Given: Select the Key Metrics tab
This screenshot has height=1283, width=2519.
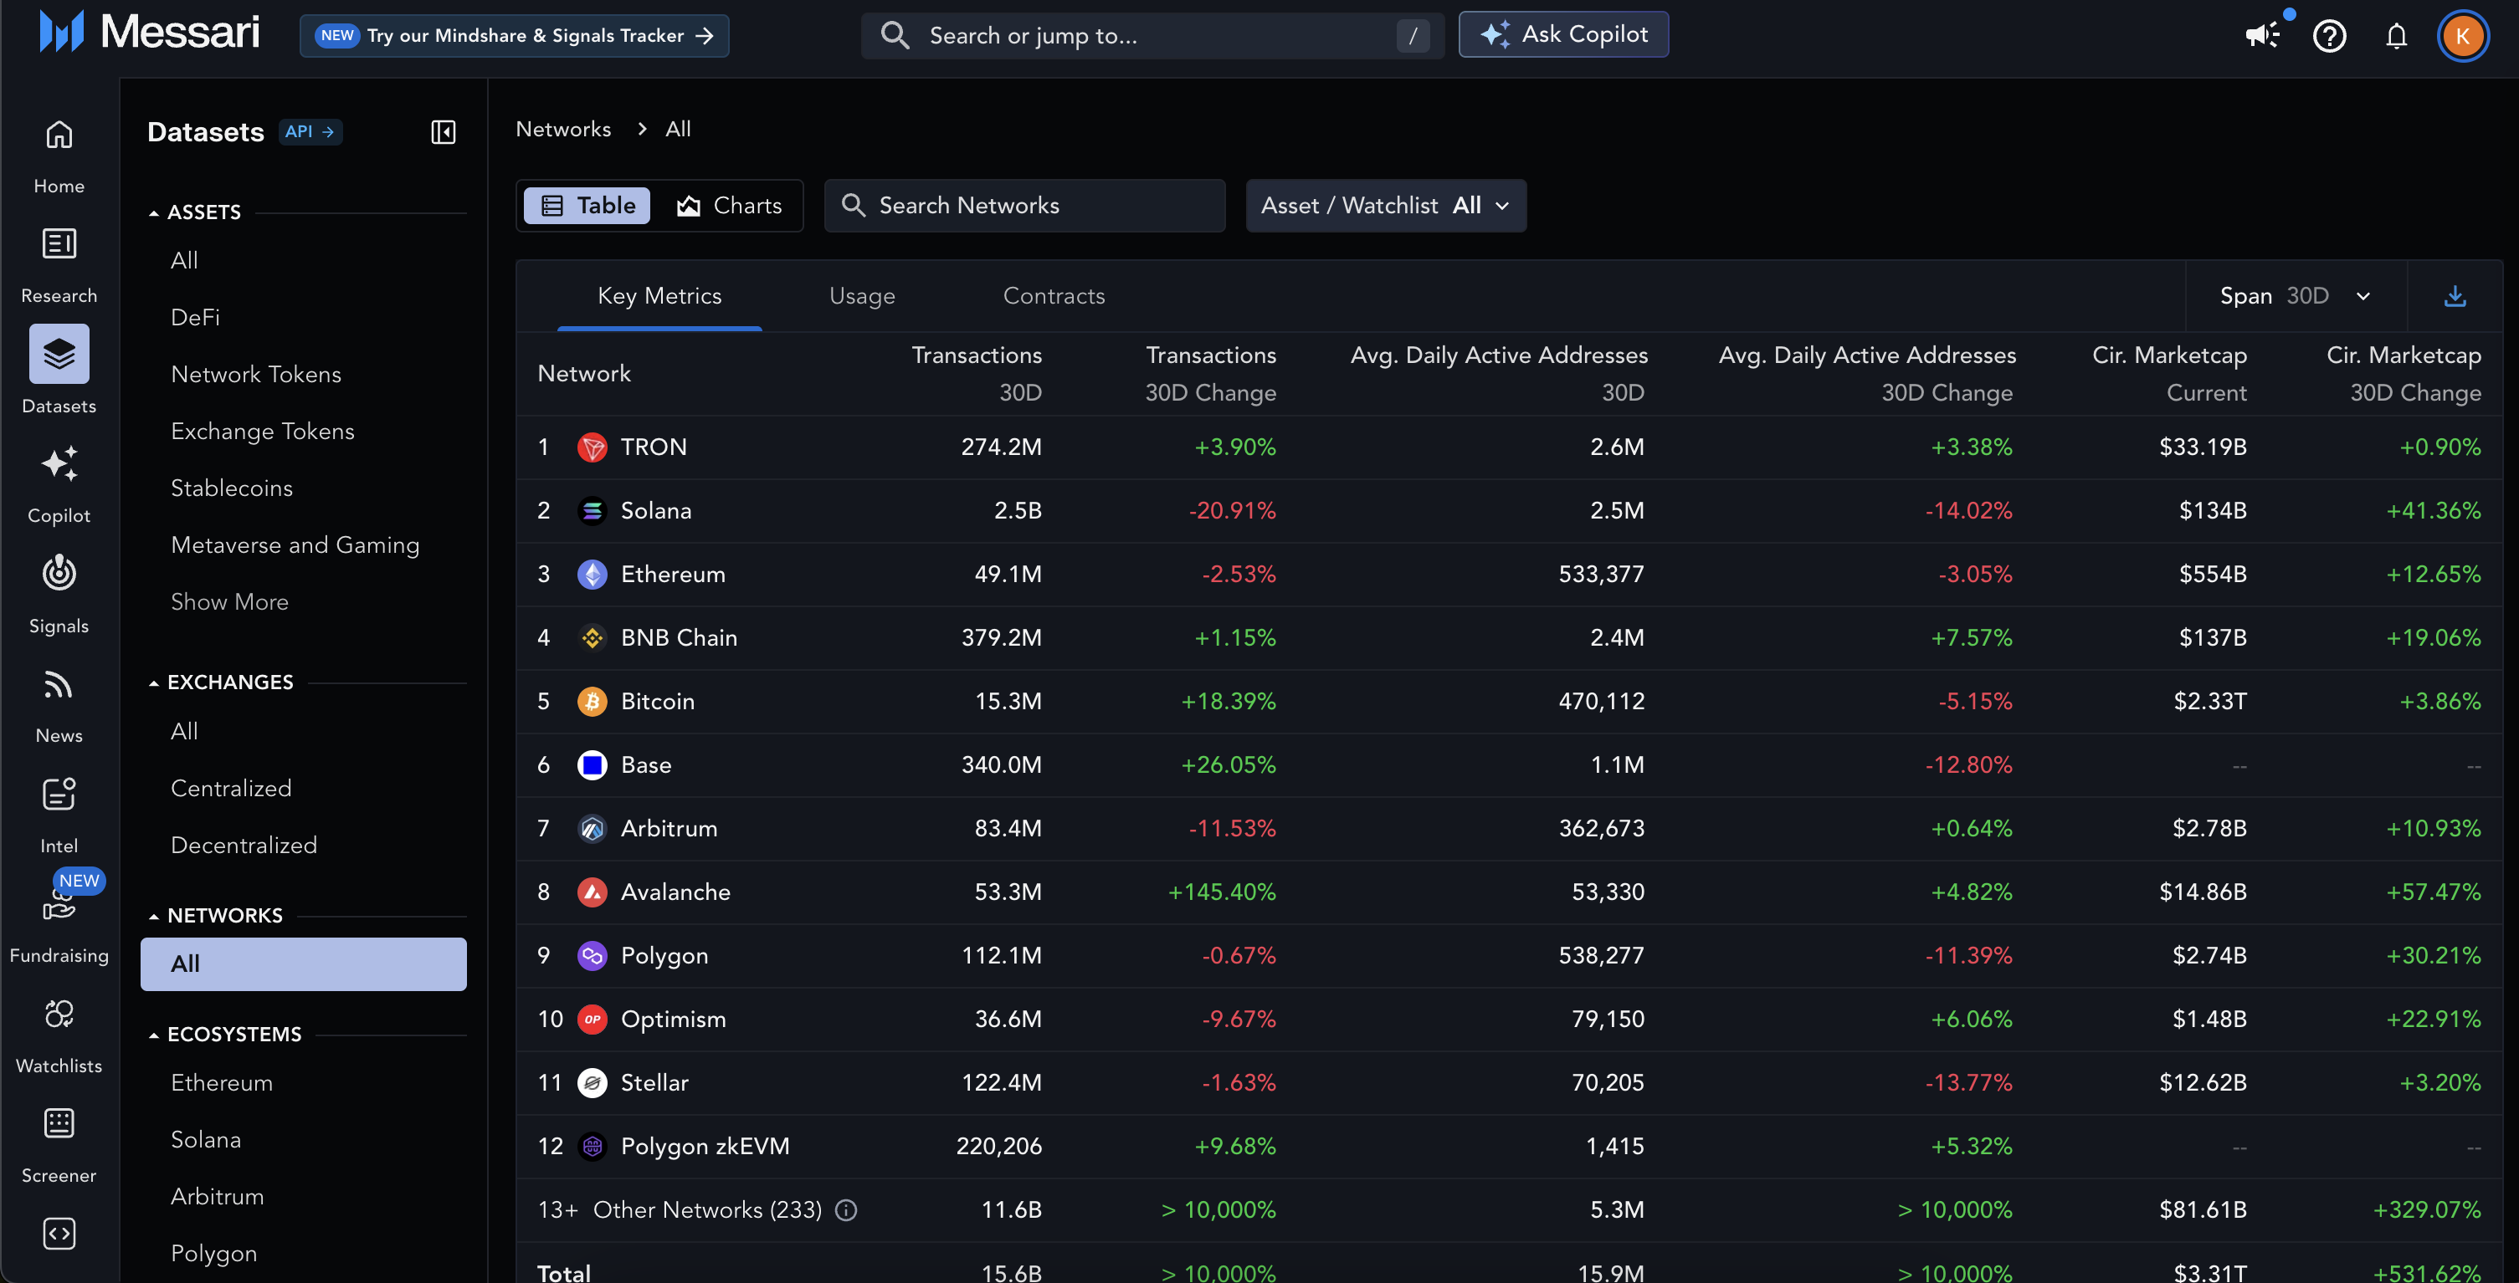Looking at the screenshot, I should pos(659,296).
